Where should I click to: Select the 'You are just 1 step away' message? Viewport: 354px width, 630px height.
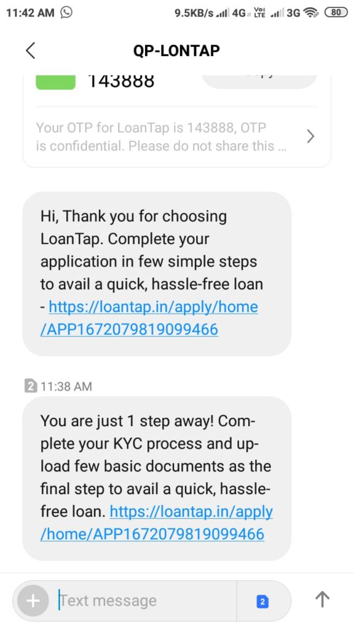click(157, 478)
